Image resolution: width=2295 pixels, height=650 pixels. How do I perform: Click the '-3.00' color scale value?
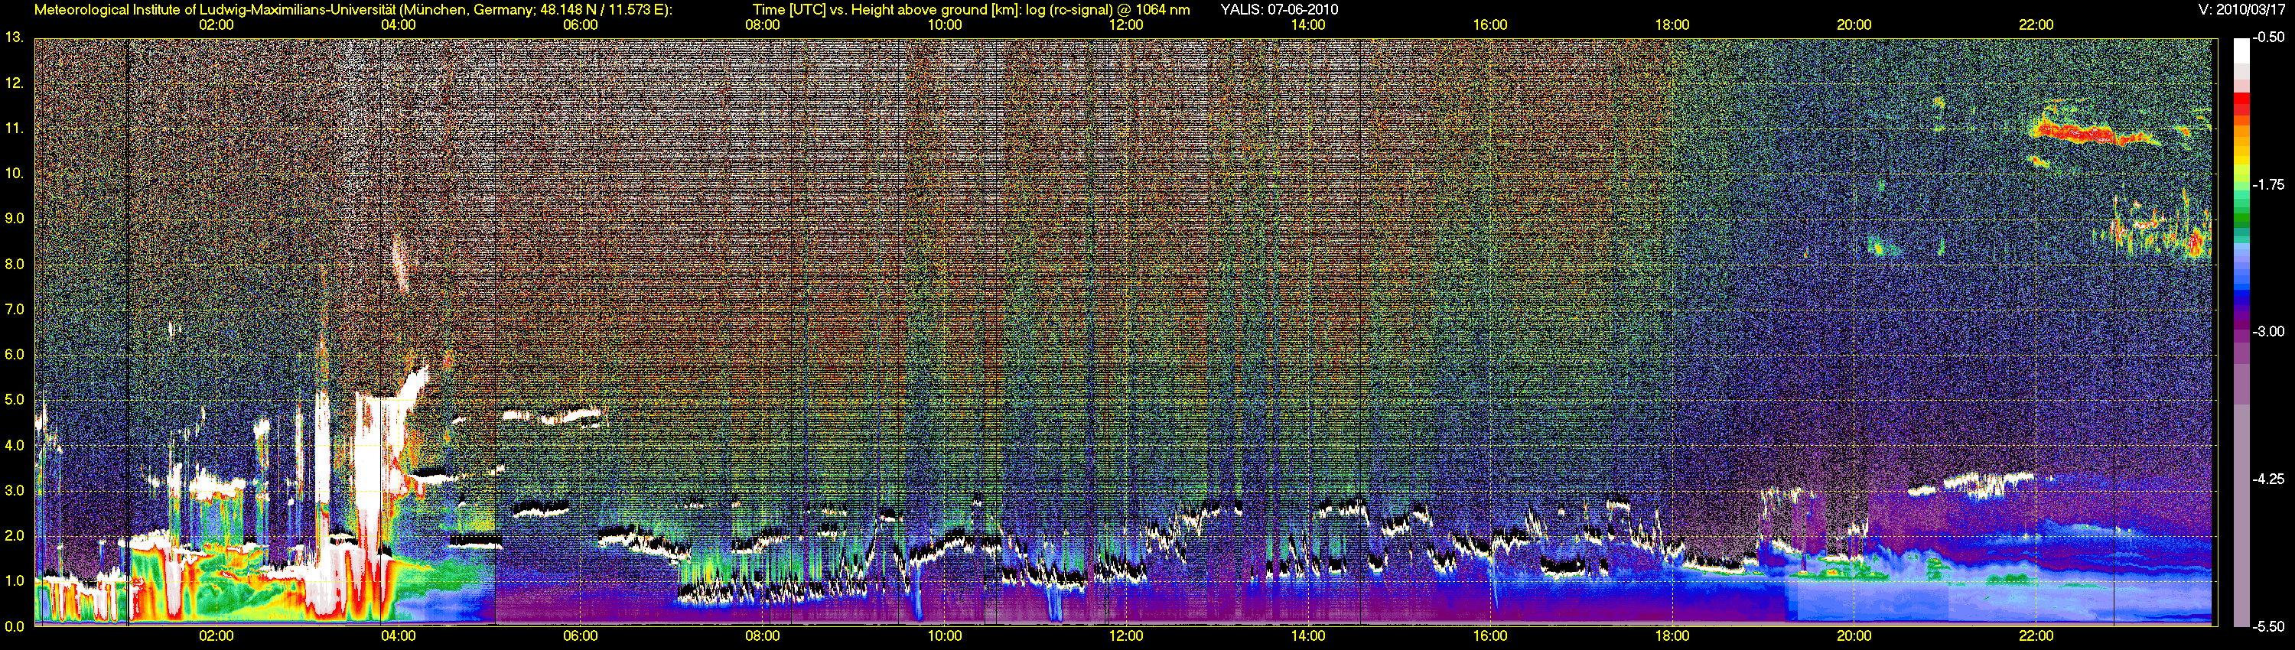[2268, 332]
